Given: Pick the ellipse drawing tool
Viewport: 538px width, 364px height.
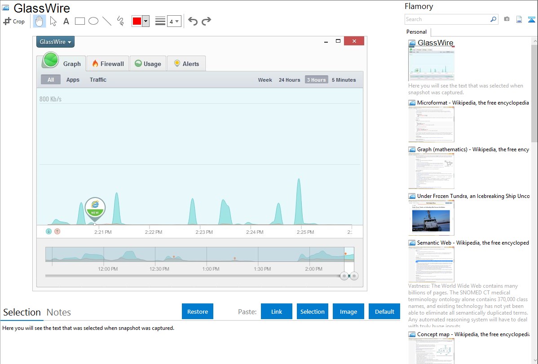Looking at the screenshot, I should click(93, 21).
